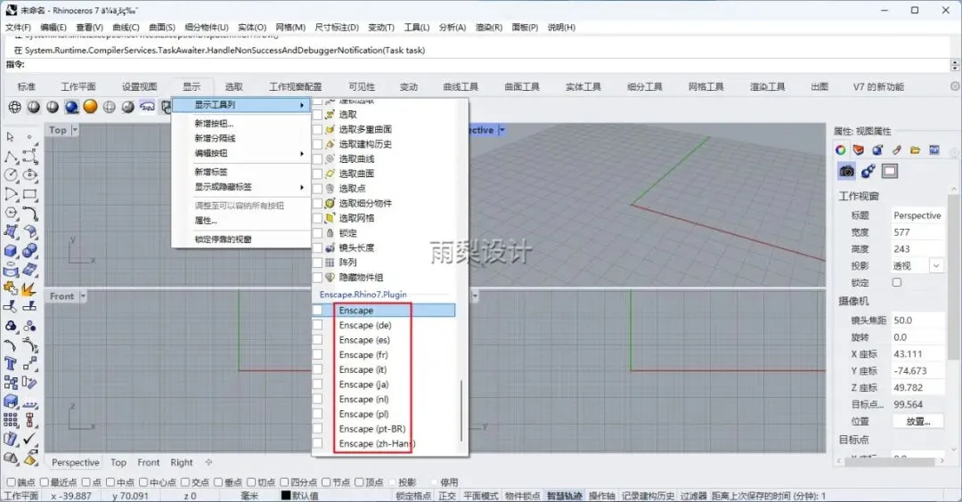
Task: Open the 渲染(R) menu
Action: (x=489, y=27)
